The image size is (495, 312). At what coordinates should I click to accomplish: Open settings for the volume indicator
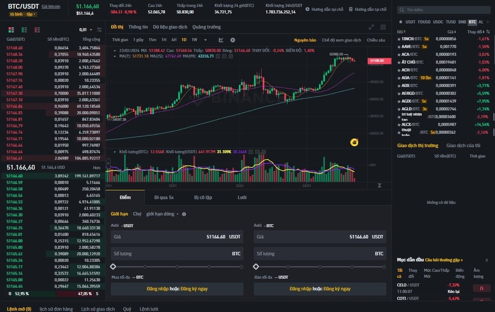tap(257, 152)
